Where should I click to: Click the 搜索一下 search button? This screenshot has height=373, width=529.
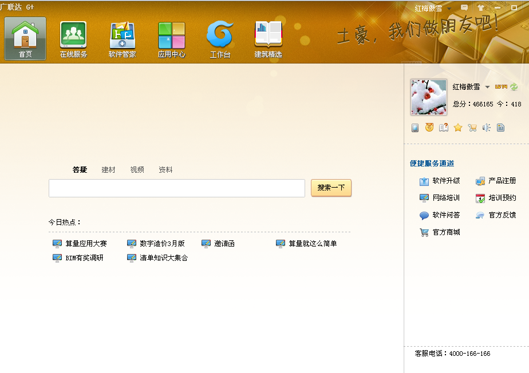coord(331,188)
